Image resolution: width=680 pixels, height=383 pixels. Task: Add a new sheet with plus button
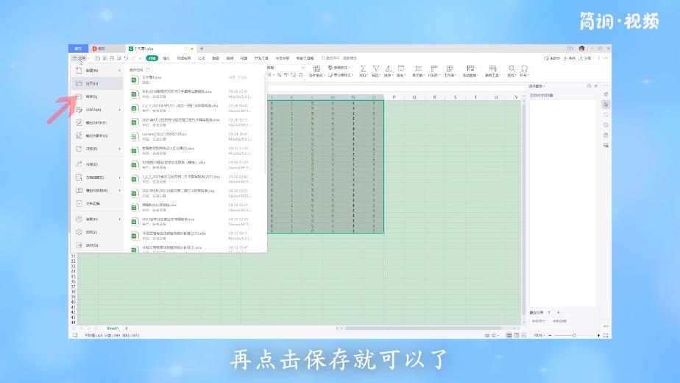point(126,328)
